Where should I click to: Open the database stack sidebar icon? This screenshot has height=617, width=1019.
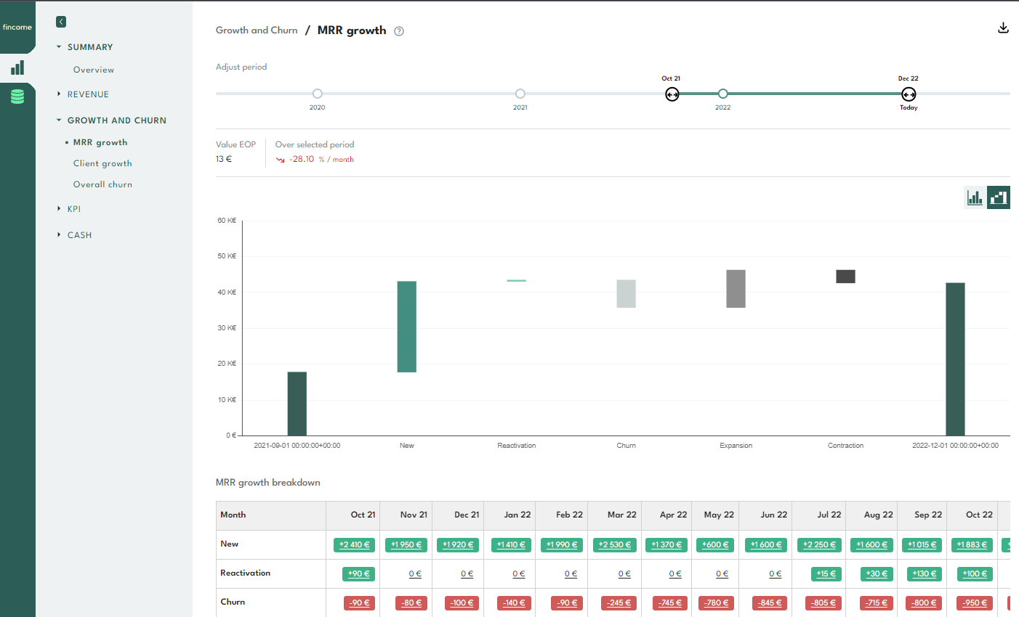[17, 97]
